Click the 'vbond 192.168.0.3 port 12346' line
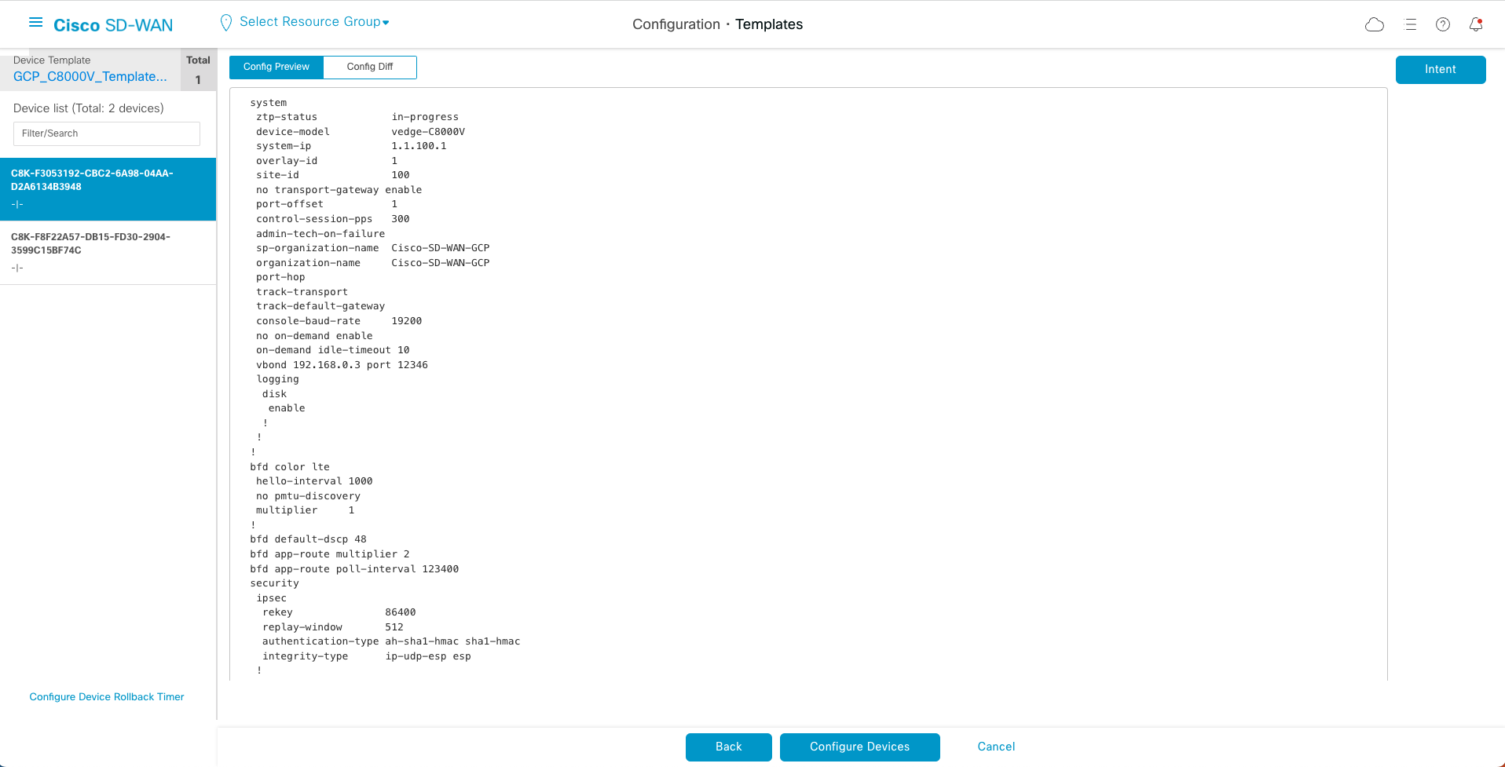 click(342, 365)
